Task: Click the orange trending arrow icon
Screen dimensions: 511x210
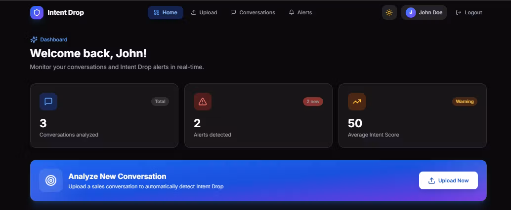Action: (357, 102)
